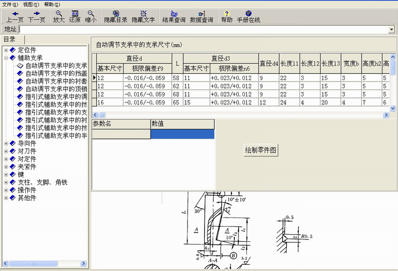Click the blue 数值 value cell
Screen dimensions: 398x271
click(183, 134)
